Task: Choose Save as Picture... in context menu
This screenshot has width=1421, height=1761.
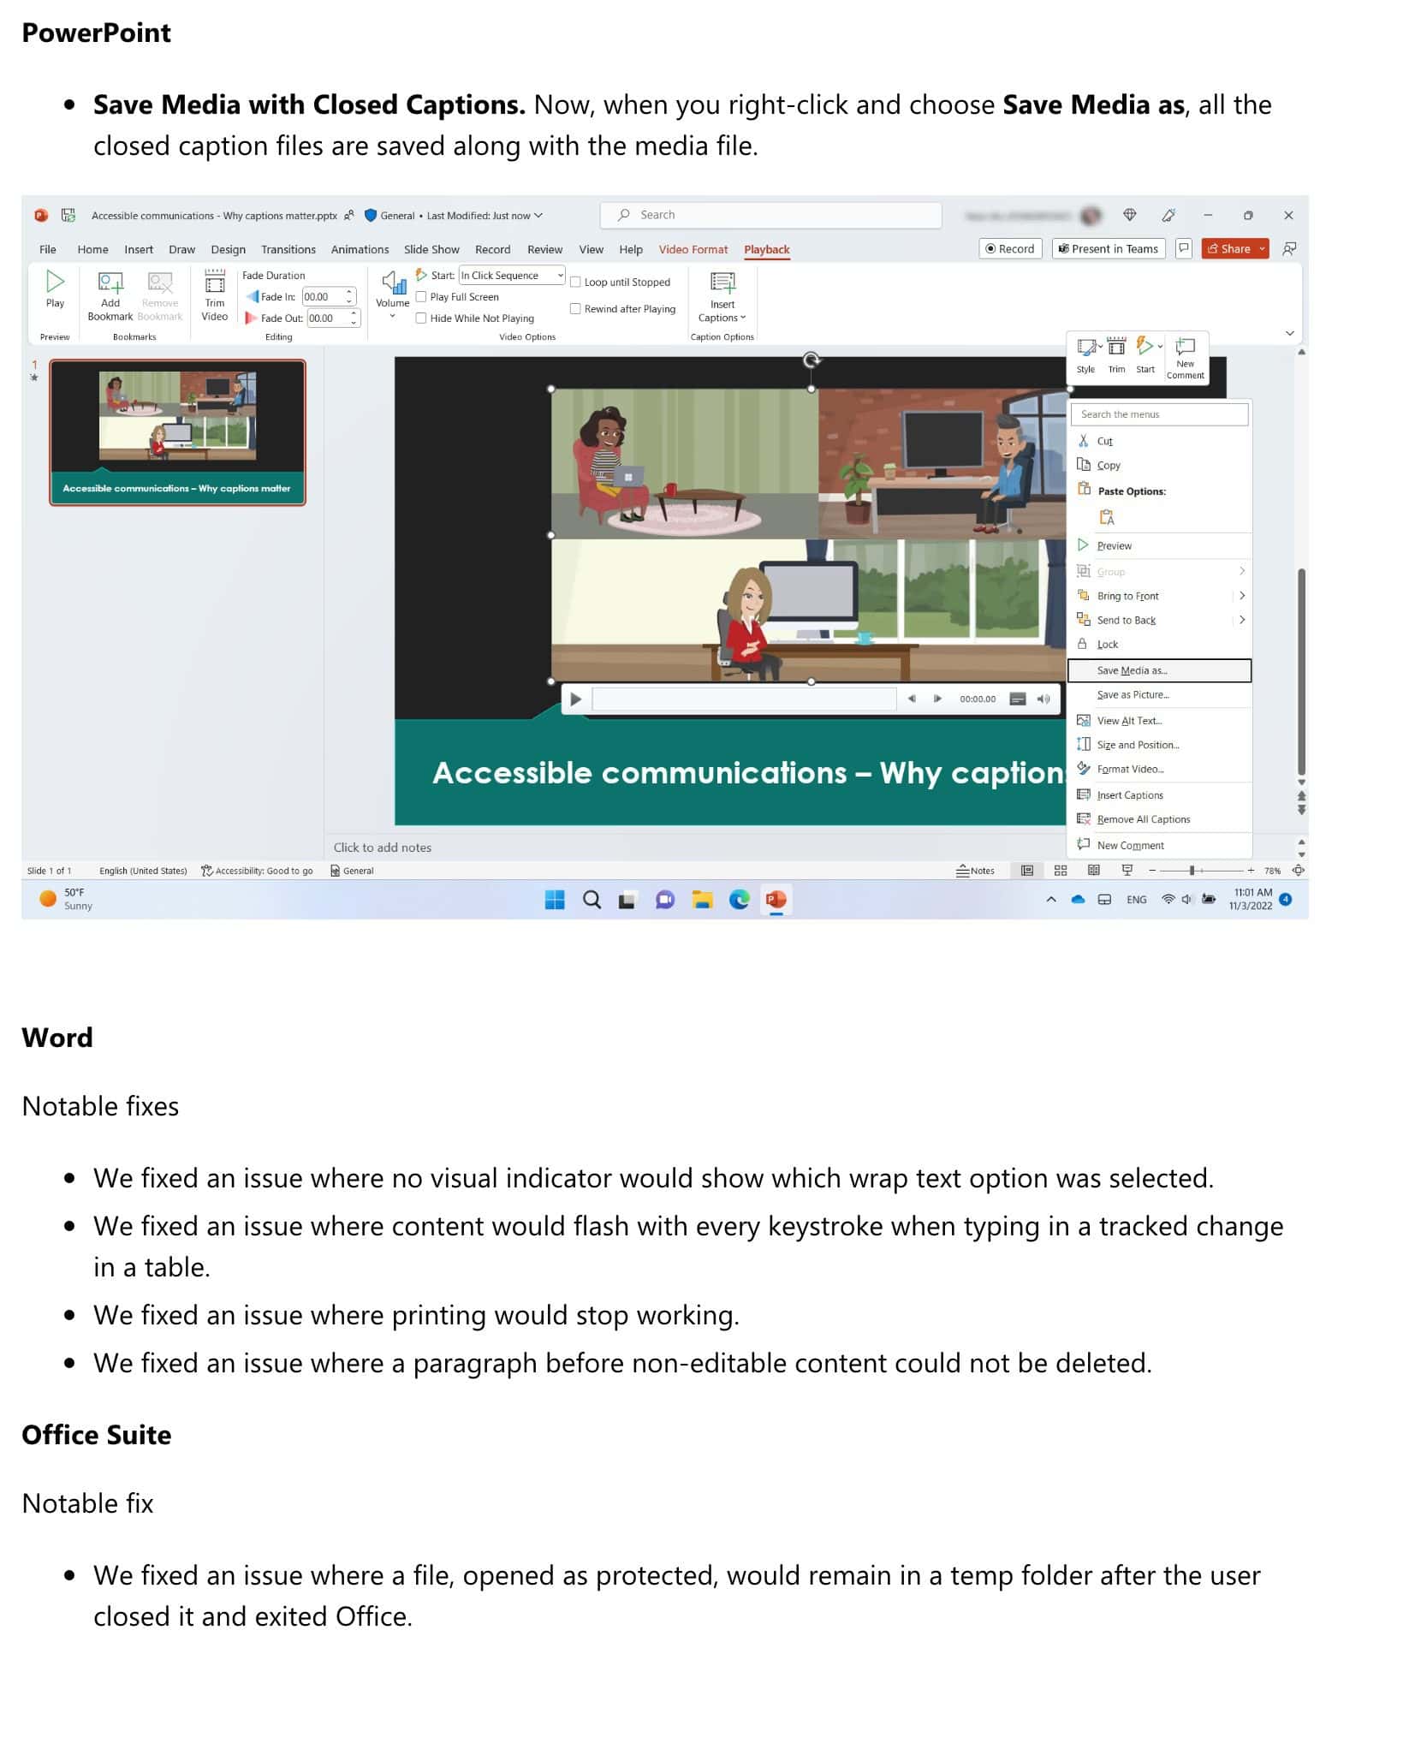Action: click(1159, 694)
